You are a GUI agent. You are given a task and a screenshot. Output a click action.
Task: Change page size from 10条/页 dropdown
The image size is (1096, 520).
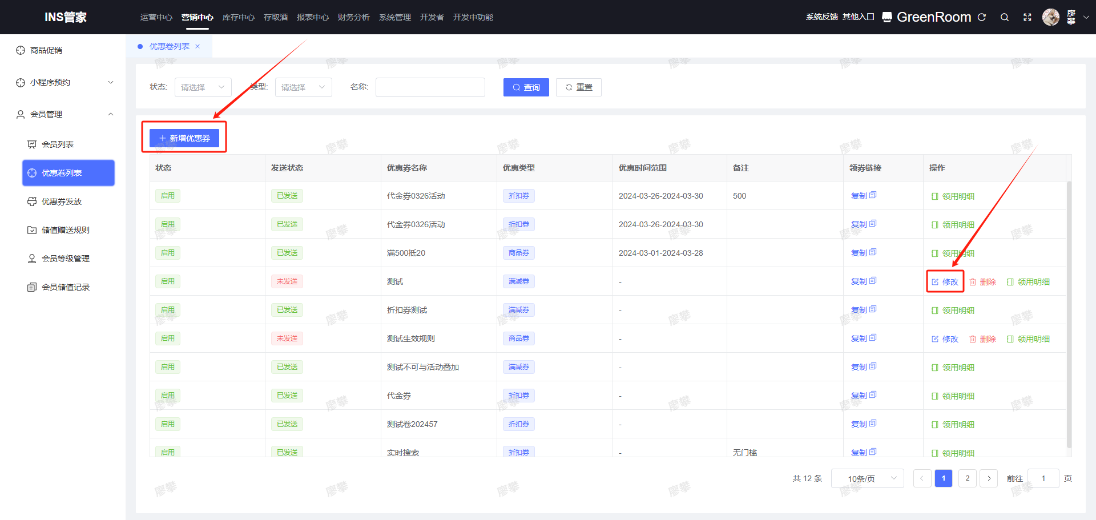[x=867, y=478]
